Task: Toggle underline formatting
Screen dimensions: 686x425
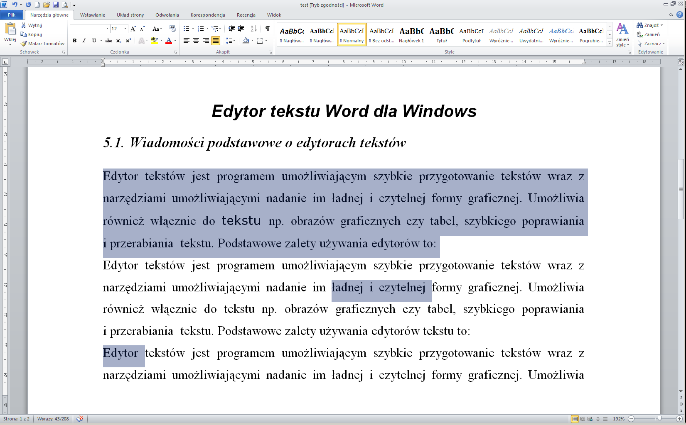Action: 94,41
